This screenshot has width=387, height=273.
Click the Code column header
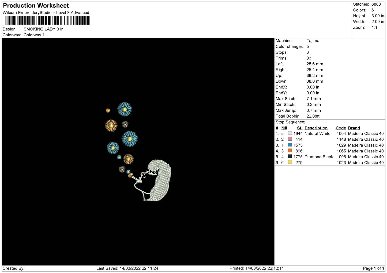click(341, 128)
